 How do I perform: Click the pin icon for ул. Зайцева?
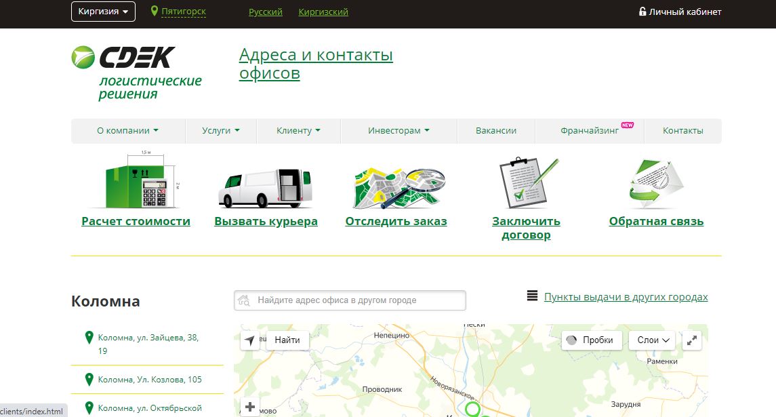click(x=89, y=338)
